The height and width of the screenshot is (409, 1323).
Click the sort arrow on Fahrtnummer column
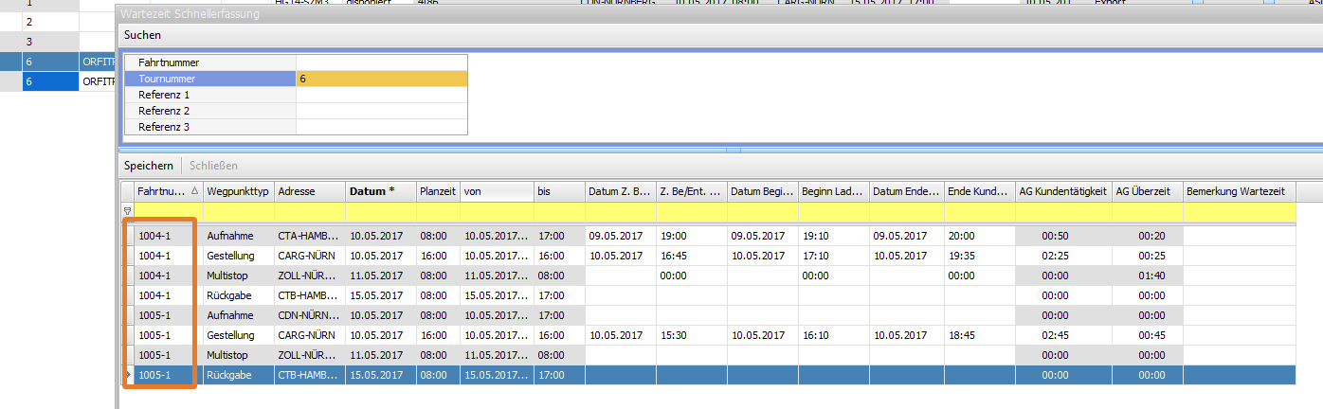click(194, 191)
